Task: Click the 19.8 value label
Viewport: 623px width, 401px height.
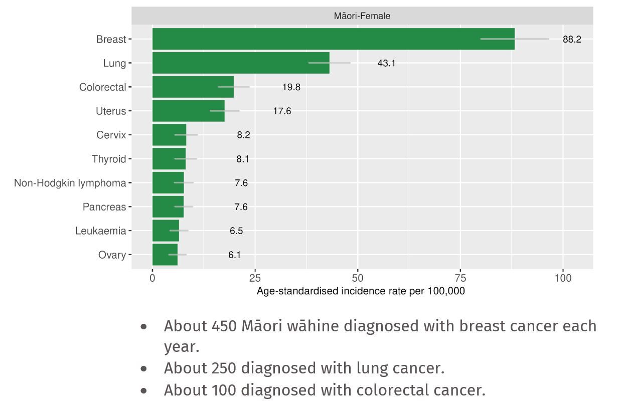Action: 291,87
